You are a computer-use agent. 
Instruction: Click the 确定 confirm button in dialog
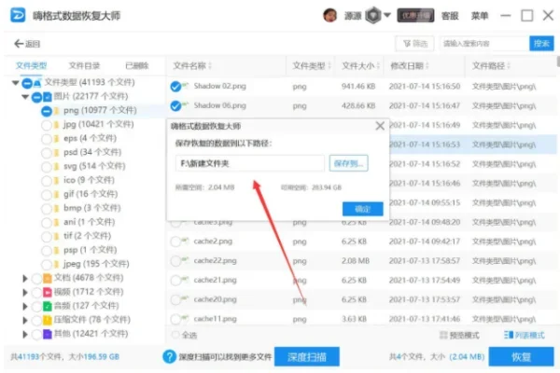point(363,209)
